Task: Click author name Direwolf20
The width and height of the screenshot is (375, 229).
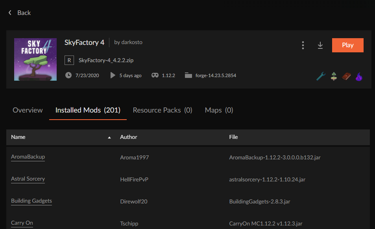Action: 134,201
